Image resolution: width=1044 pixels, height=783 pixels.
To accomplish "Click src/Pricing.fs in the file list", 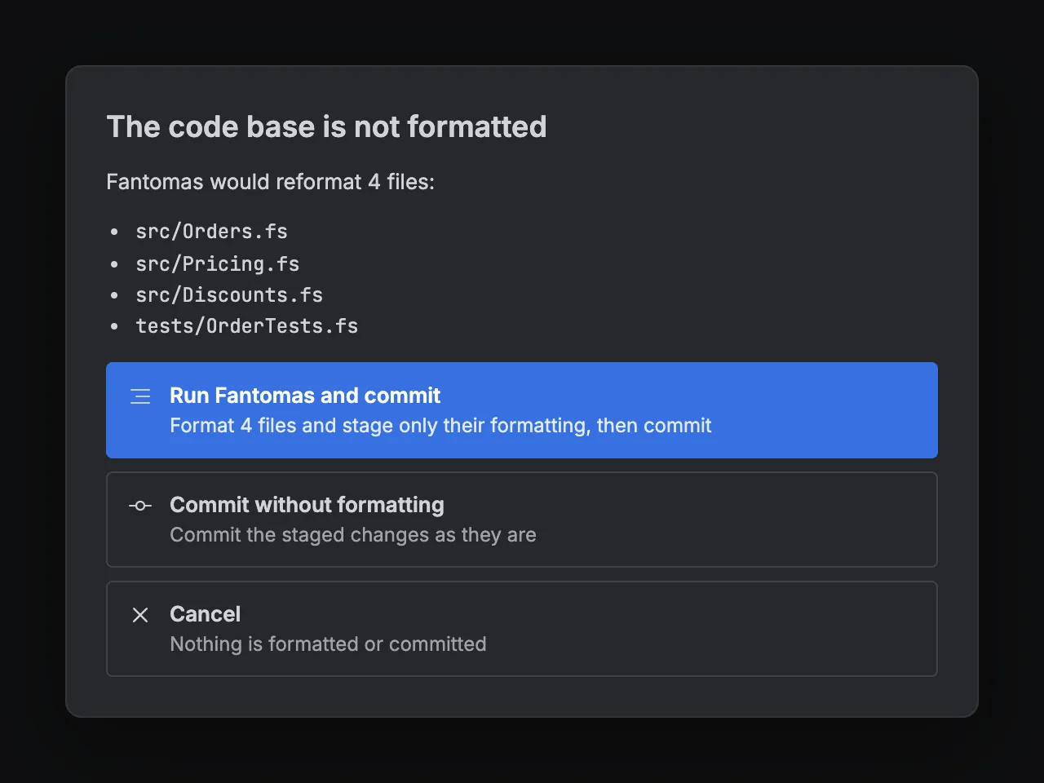I will [x=218, y=263].
